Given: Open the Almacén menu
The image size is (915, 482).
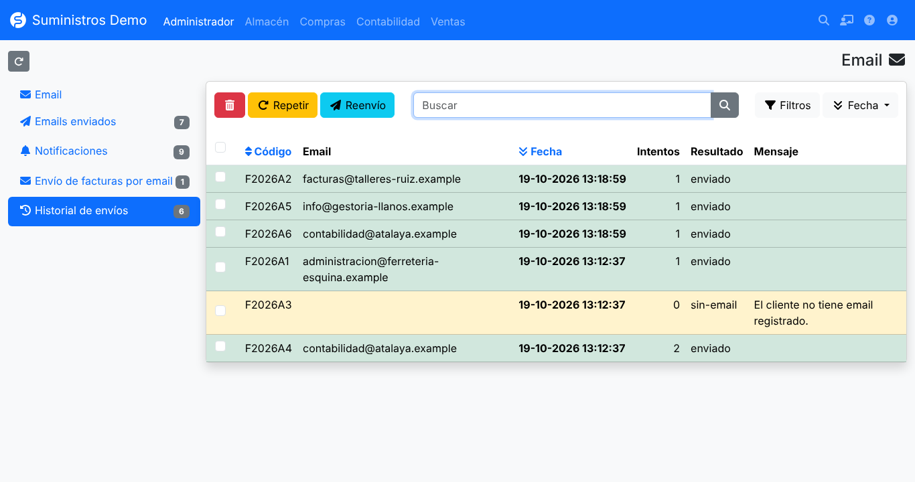Looking at the screenshot, I should coord(267,21).
